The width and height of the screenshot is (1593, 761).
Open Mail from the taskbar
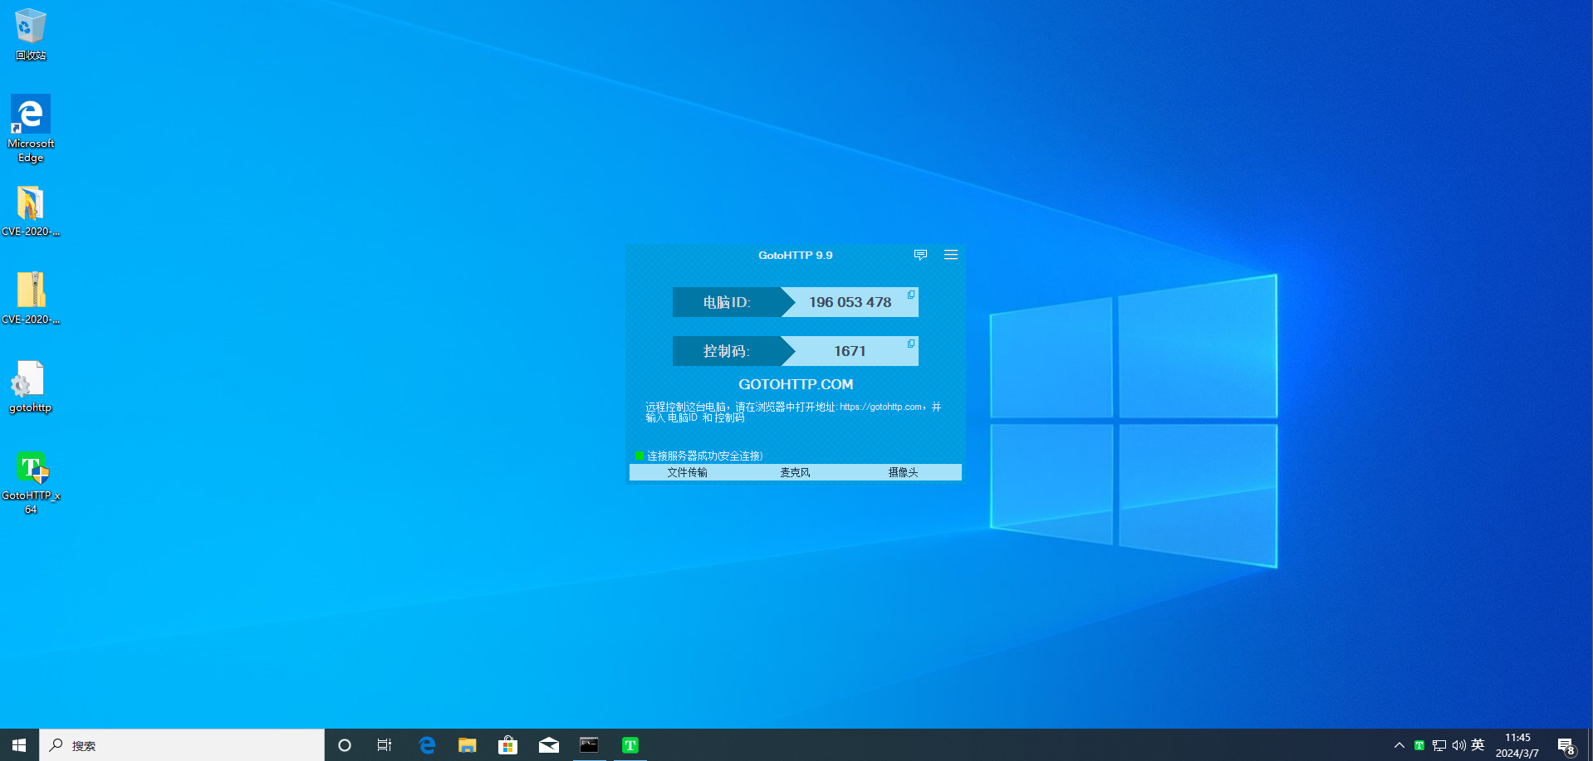click(548, 745)
